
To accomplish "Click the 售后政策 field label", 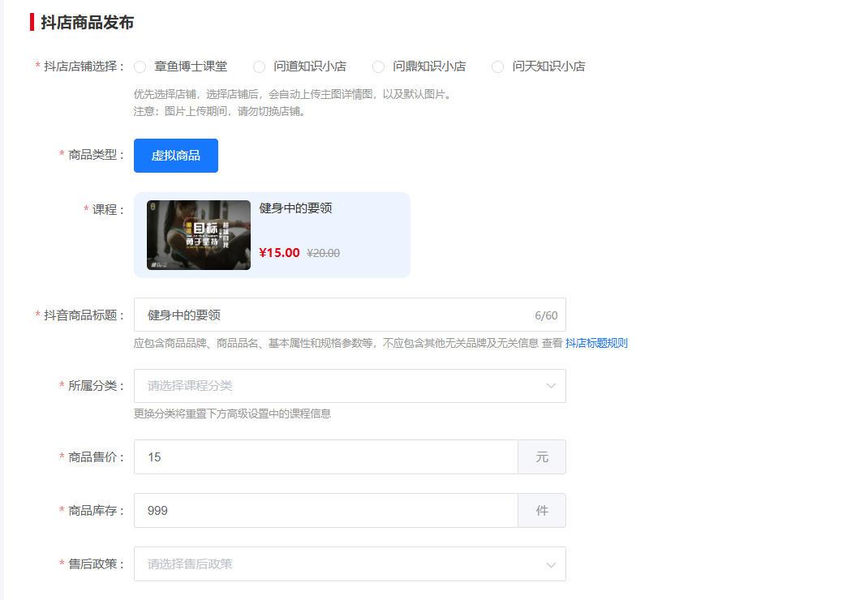I will (x=97, y=564).
